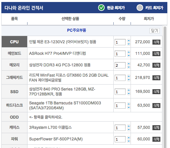Decrease 그래픽카드 quantity with down arrow
Image resolution: width=170 pixels, height=148 pixels.
click(129, 80)
